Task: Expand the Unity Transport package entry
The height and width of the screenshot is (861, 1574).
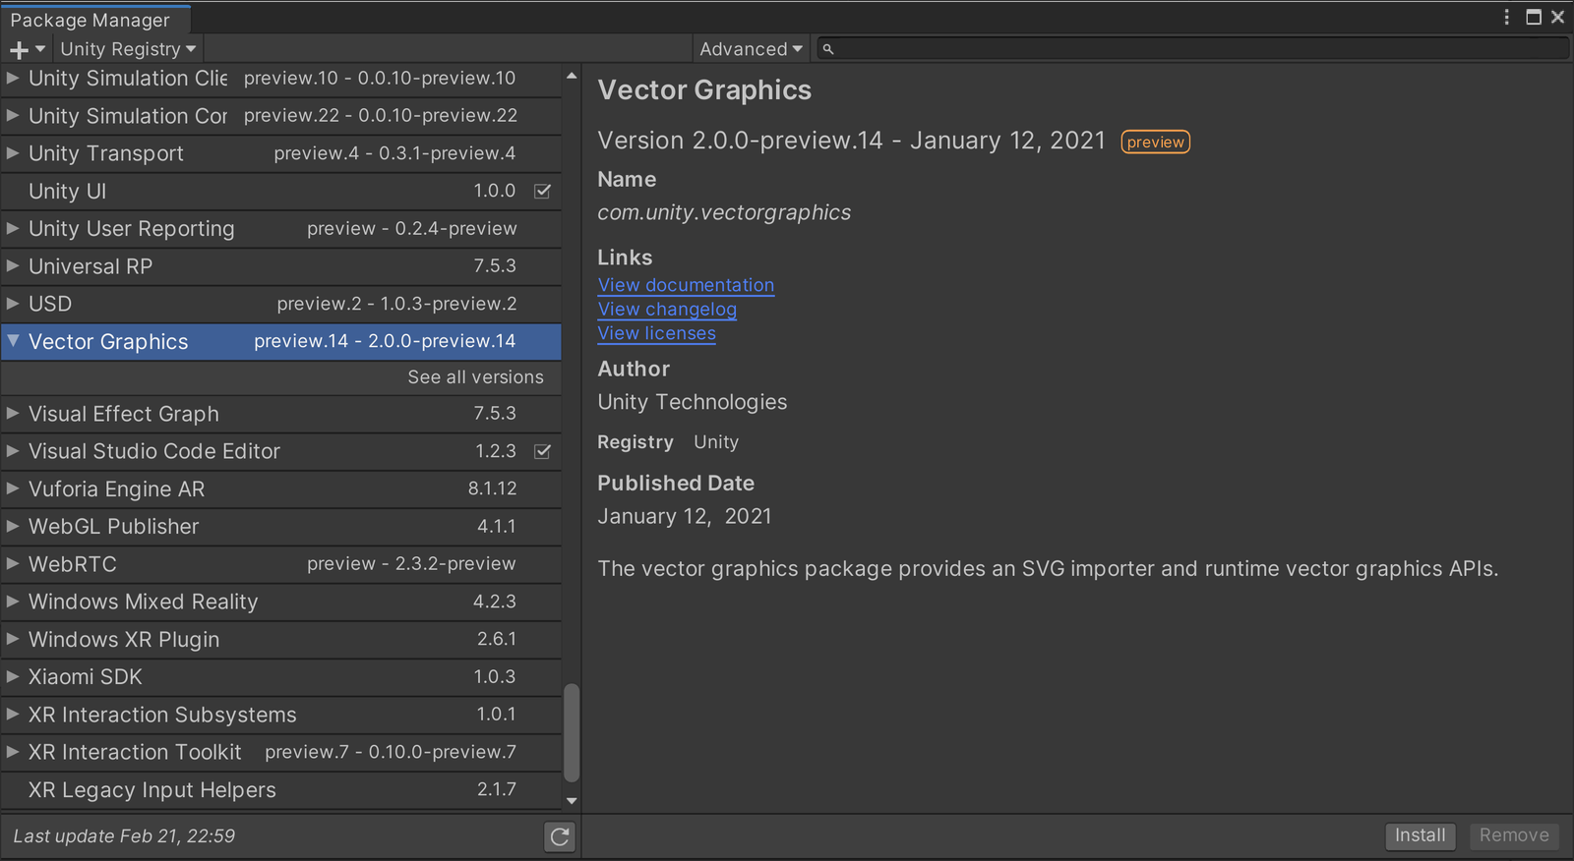Action: pos(13,153)
